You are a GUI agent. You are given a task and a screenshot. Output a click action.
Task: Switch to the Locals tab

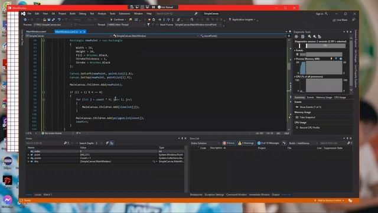click(x=38, y=195)
